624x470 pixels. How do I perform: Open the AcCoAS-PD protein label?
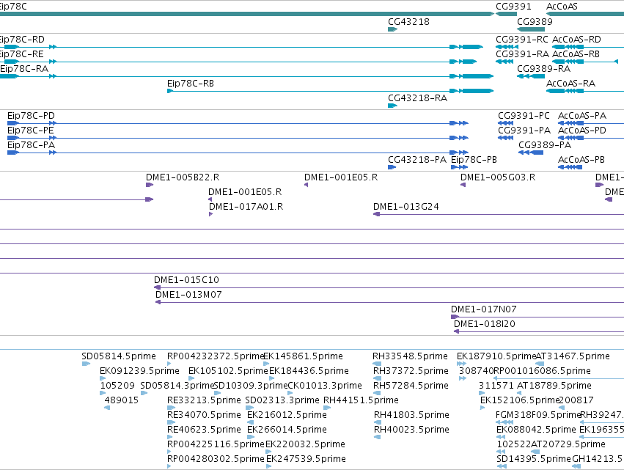581,131
